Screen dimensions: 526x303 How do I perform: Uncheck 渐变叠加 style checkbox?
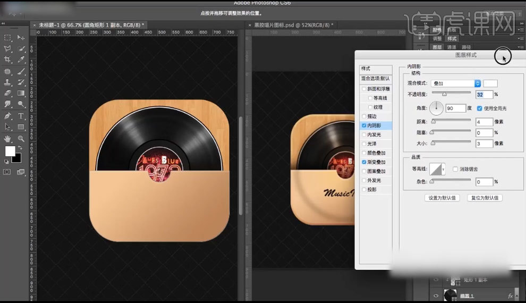click(364, 162)
